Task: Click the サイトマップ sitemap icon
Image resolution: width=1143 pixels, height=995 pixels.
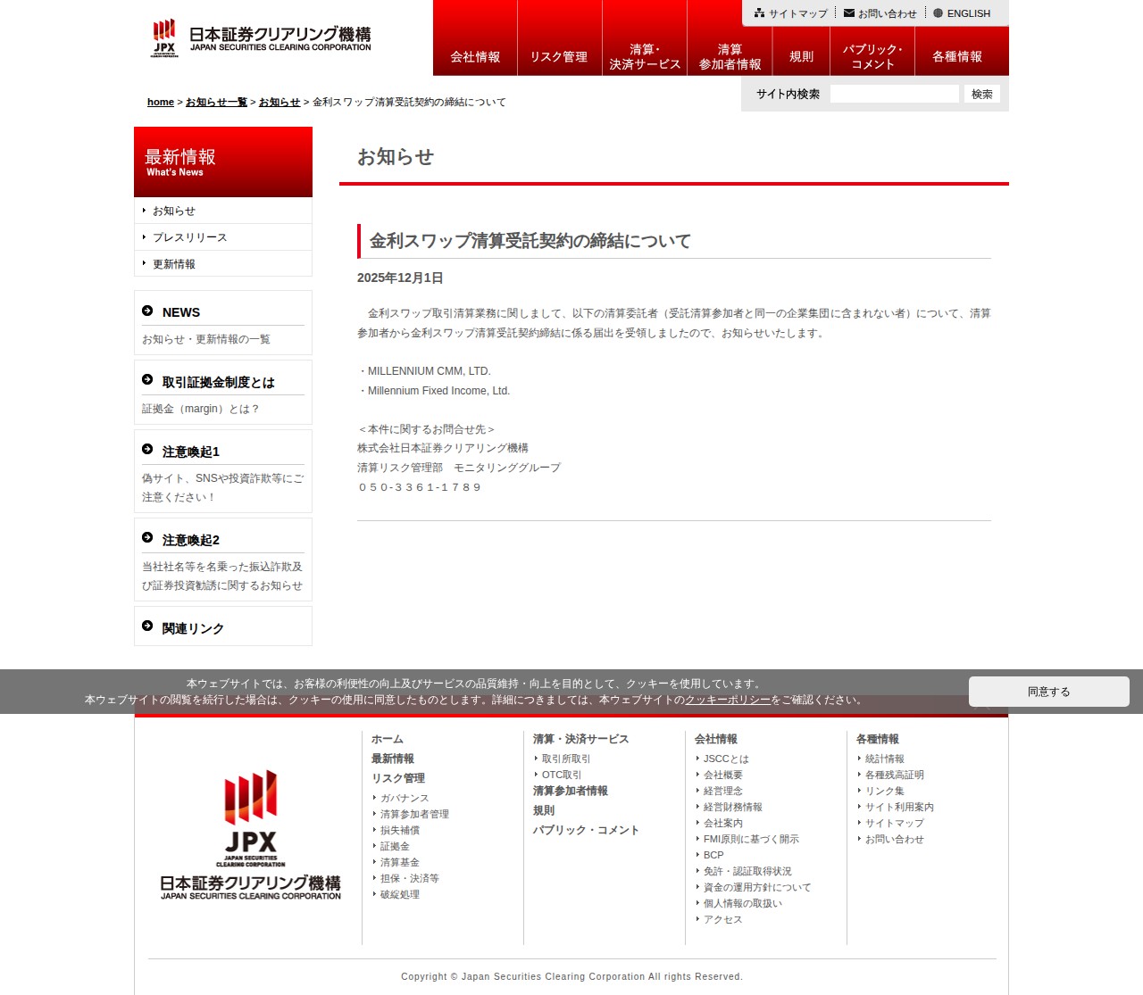Action: pyautogui.click(x=758, y=12)
